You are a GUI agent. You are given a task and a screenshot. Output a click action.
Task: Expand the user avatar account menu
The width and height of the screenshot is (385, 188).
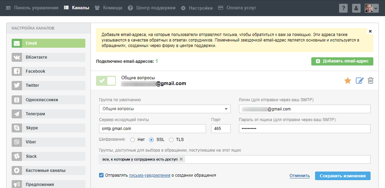(x=372, y=8)
